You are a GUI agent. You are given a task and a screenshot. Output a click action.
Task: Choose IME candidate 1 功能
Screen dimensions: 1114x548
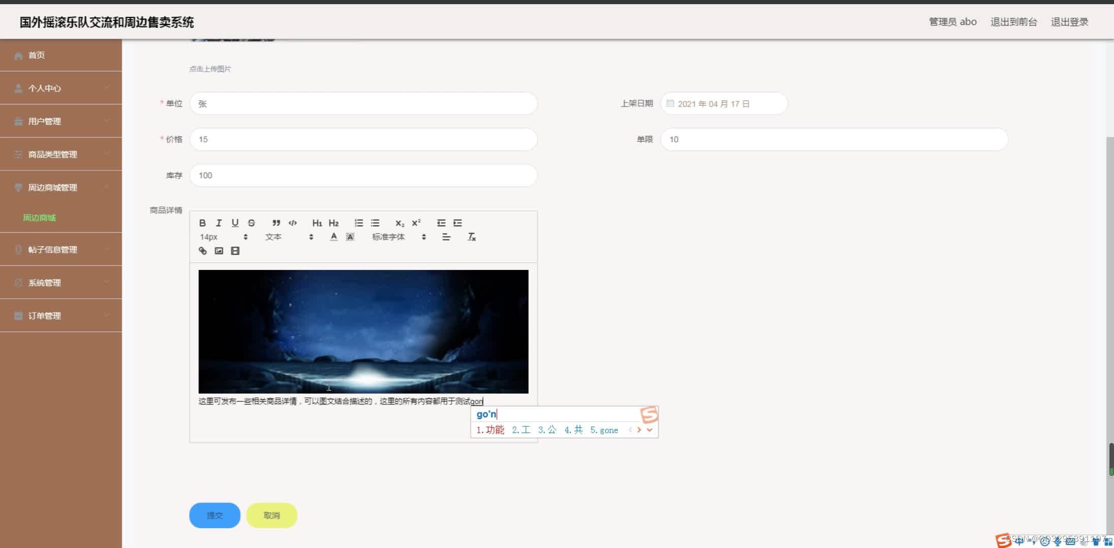(490, 430)
